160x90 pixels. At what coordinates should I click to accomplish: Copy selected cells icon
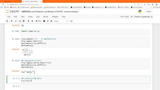[x=20, y=21]
